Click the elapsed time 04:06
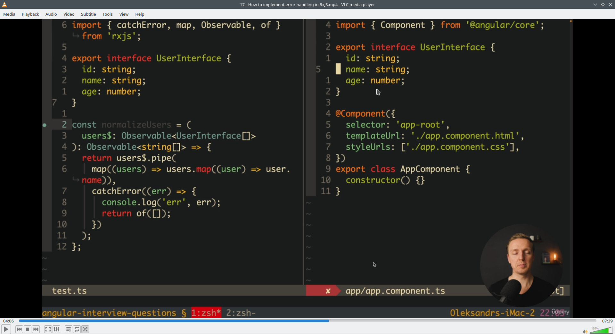This screenshot has height=334, width=615. [x=9, y=321]
